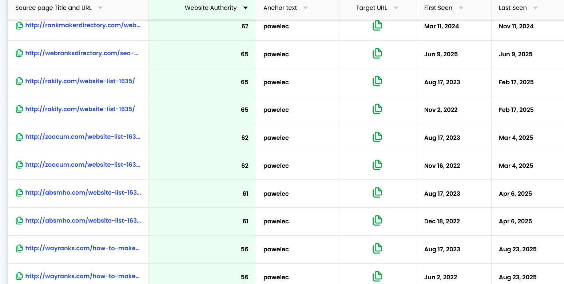Open the webranksdirectory.com/seo- link

click(x=82, y=53)
